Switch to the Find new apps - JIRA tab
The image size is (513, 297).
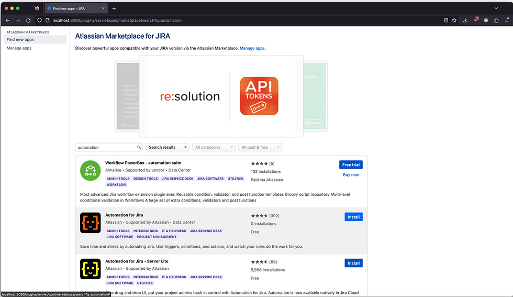(75, 8)
